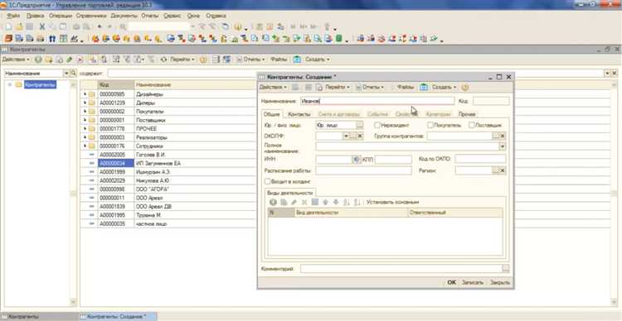Click the refresh icon left of Перейти in list toolbar
Viewport: 622px width, 321px height.
point(164,60)
